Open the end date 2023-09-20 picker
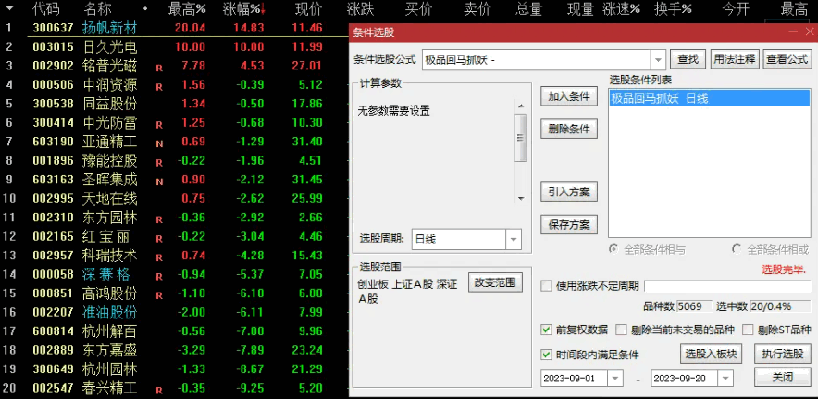The image size is (818, 399). tap(725, 378)
